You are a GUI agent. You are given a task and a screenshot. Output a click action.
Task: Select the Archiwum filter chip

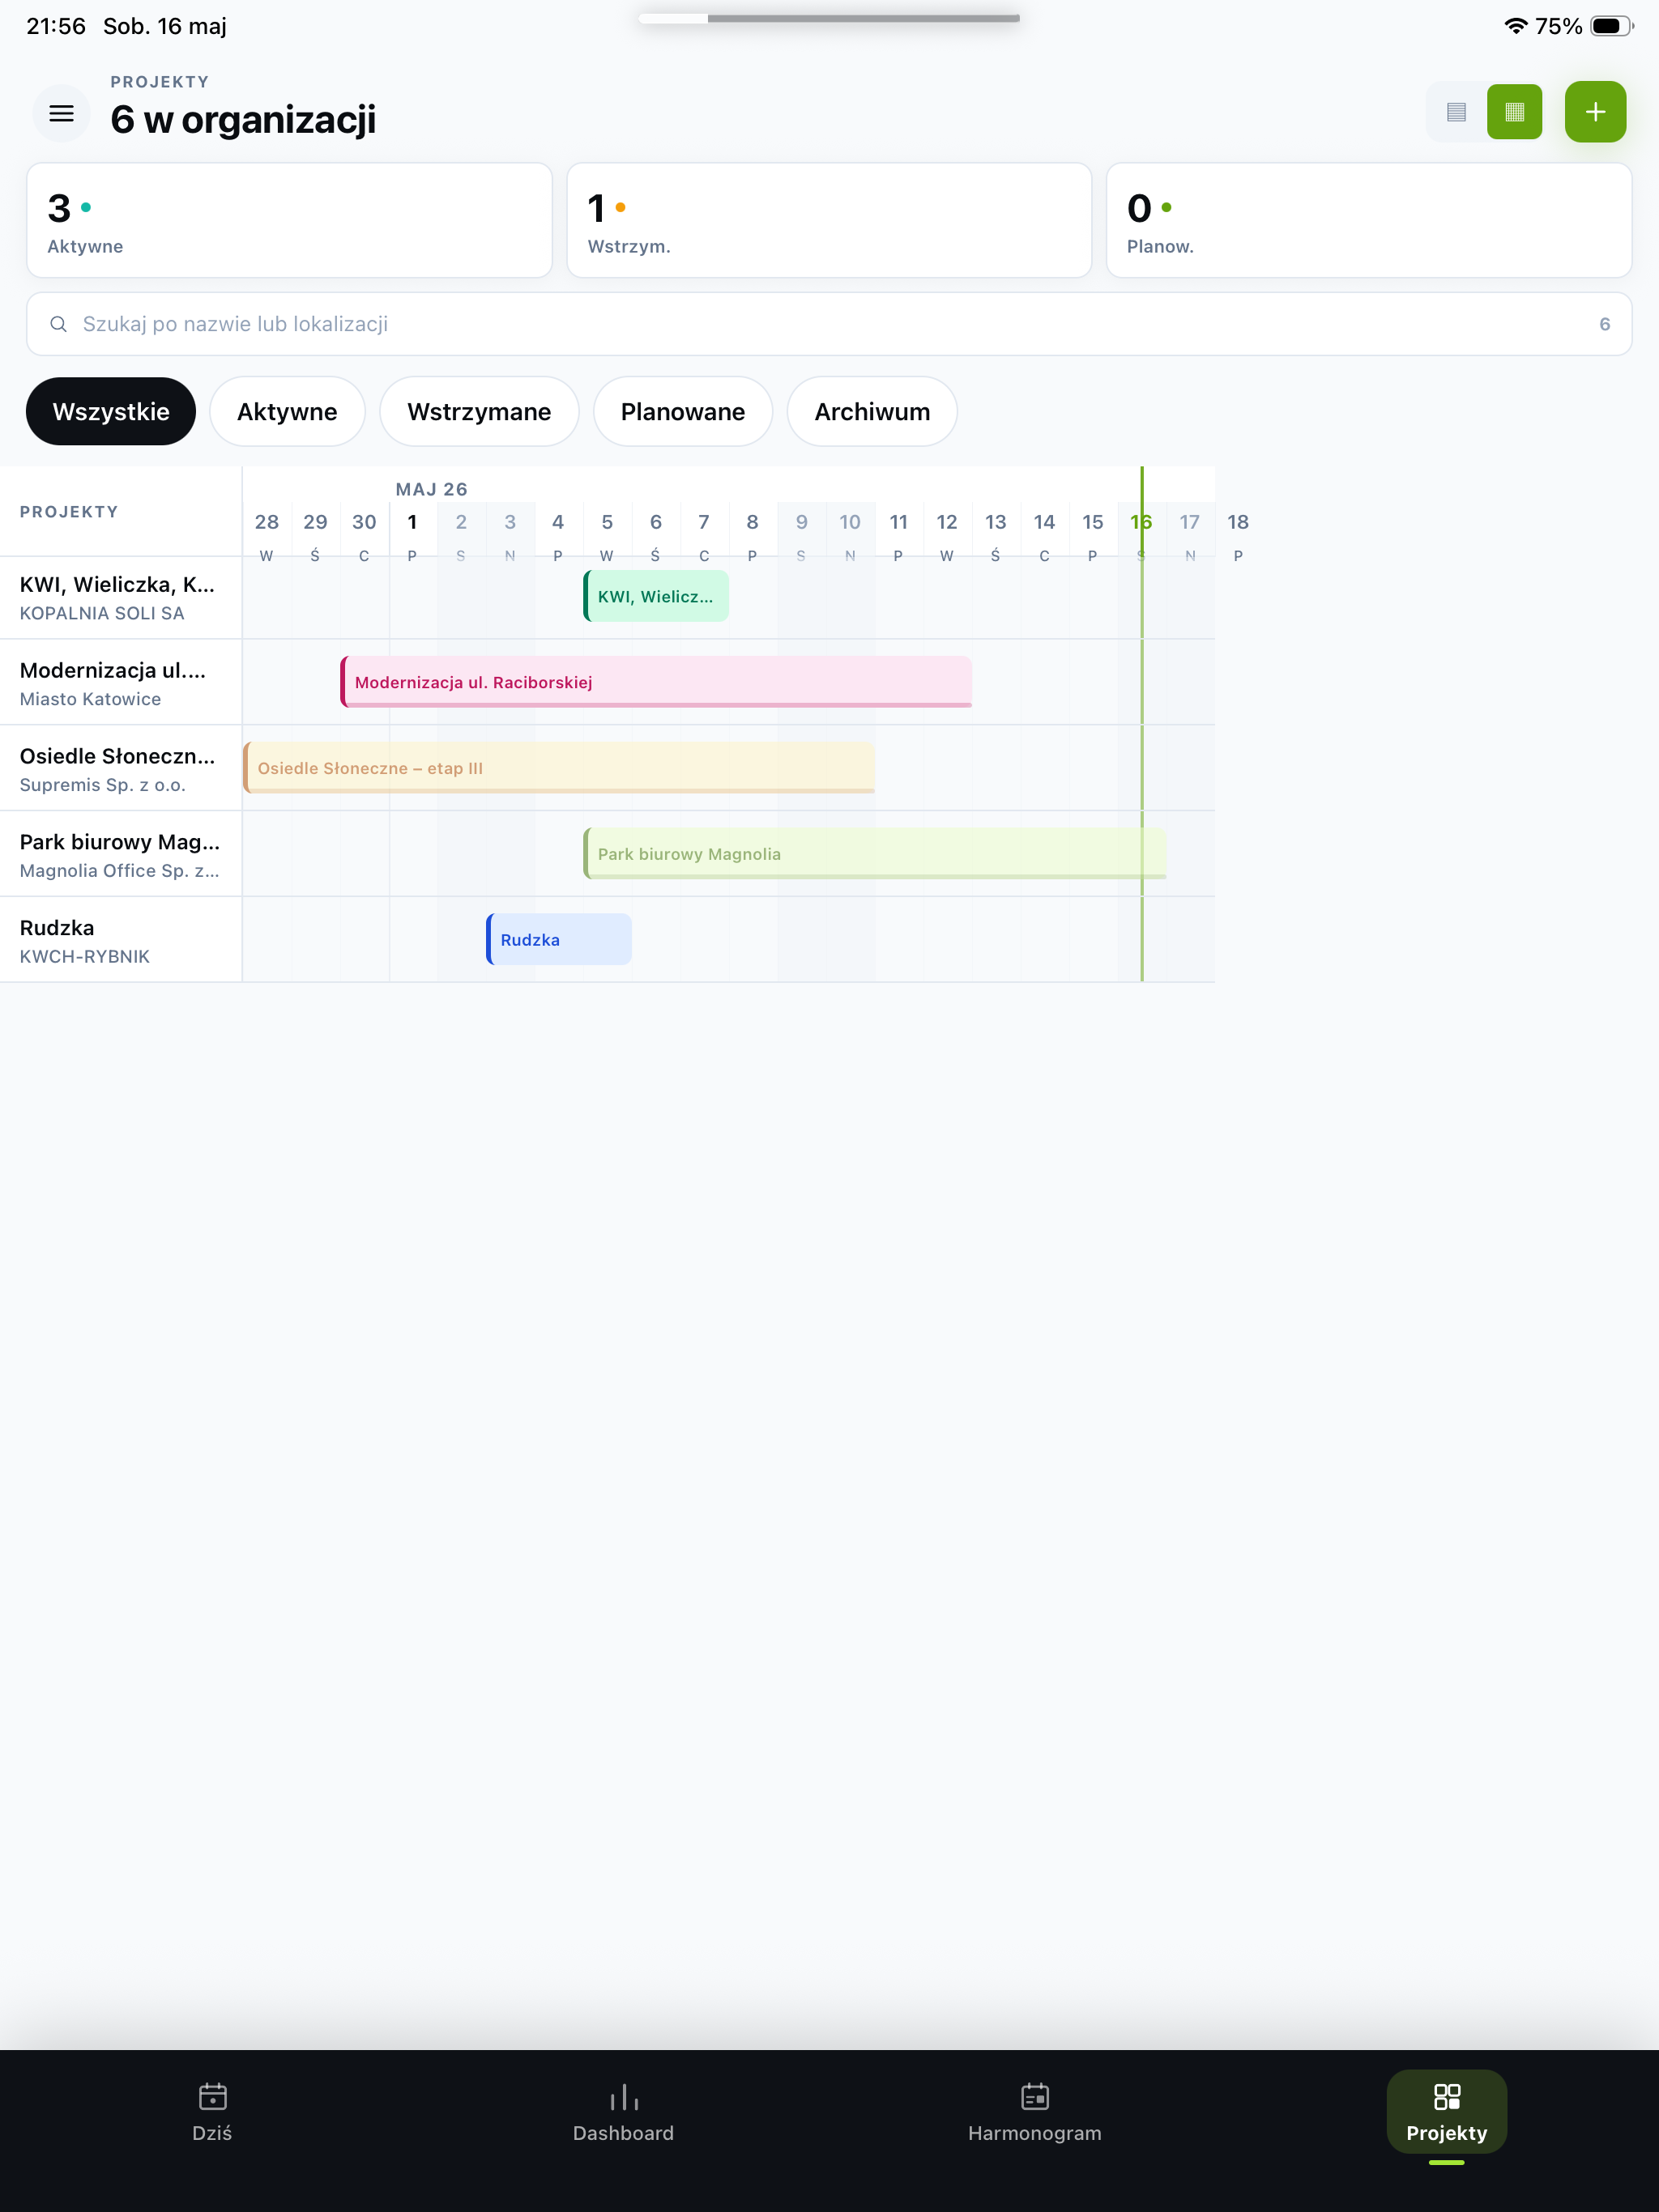coord(872,411)
